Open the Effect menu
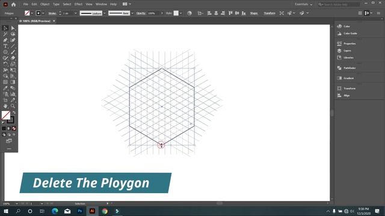This screenshot has width=385, height=216. 78,4
